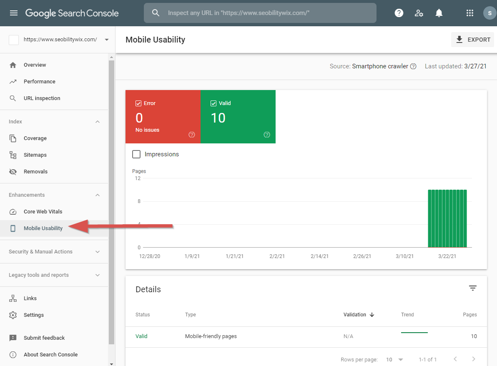Image resolution: width=497 pixels, height=366 pixels.
Task: Click the Core Web Vitals gauge icon
Action: click(13, 212)
